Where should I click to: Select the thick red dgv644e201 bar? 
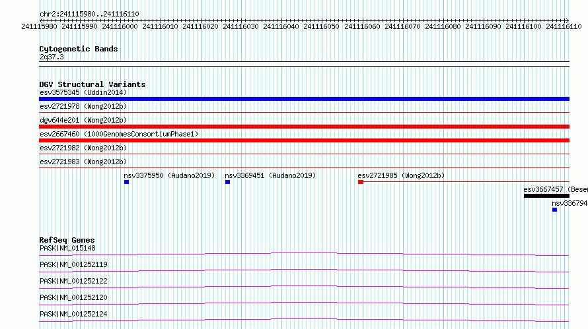(304, 127)
